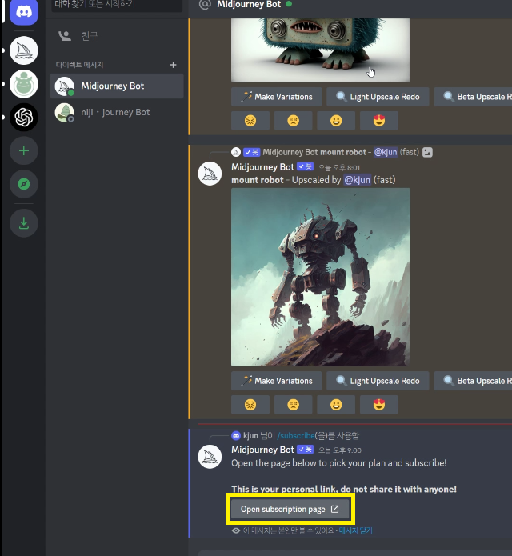512x556 pixels.
Task: Click the 오늘 오후 8:01 timestamp
Action: pyautogui.click(x=339, y=168)
